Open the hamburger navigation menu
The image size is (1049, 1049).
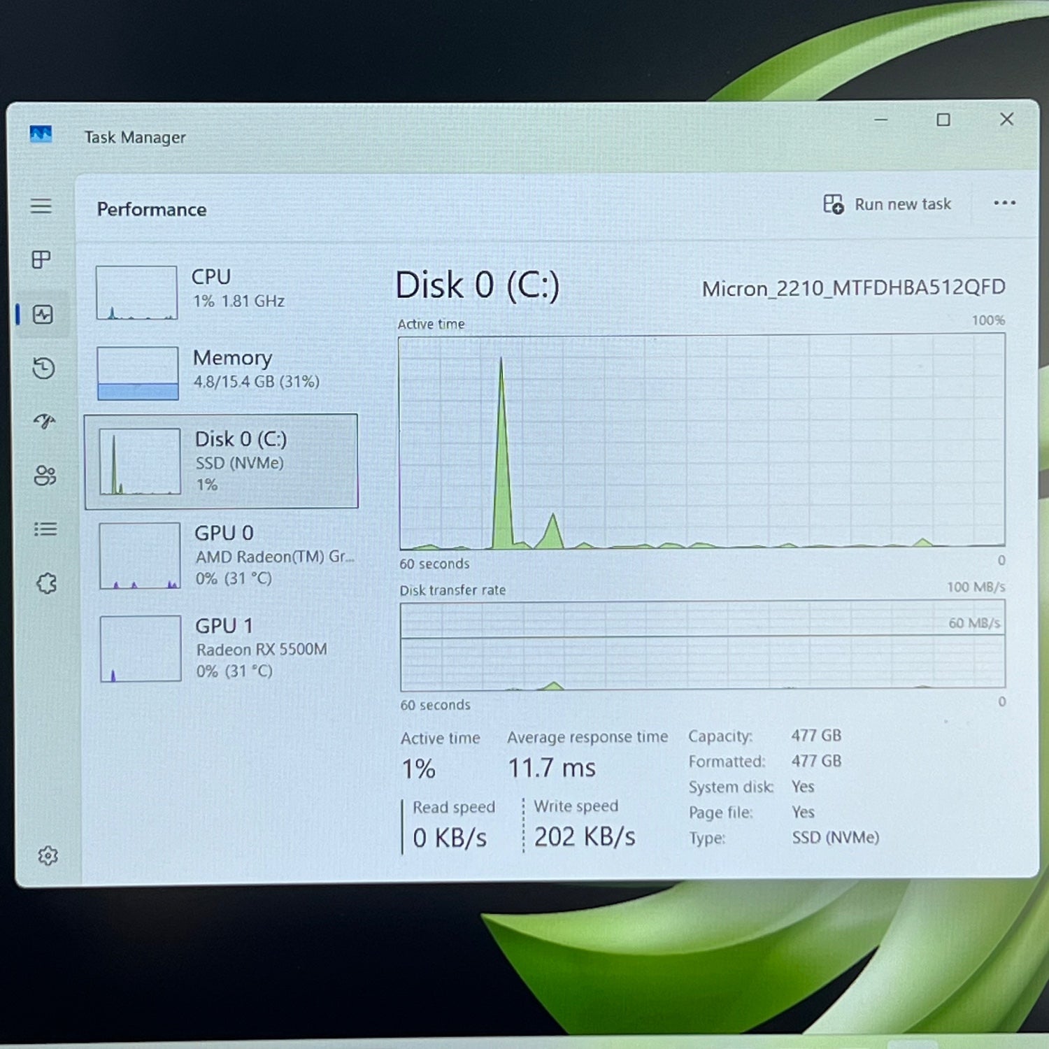pos(41,206)
